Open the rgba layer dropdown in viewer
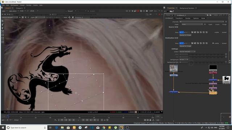The image size is (232, 130). (5, 11)
